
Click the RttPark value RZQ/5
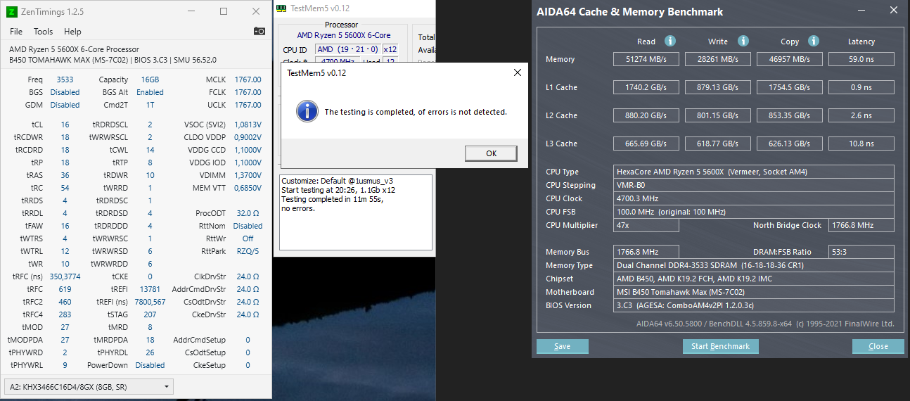(x=248, y=251)
